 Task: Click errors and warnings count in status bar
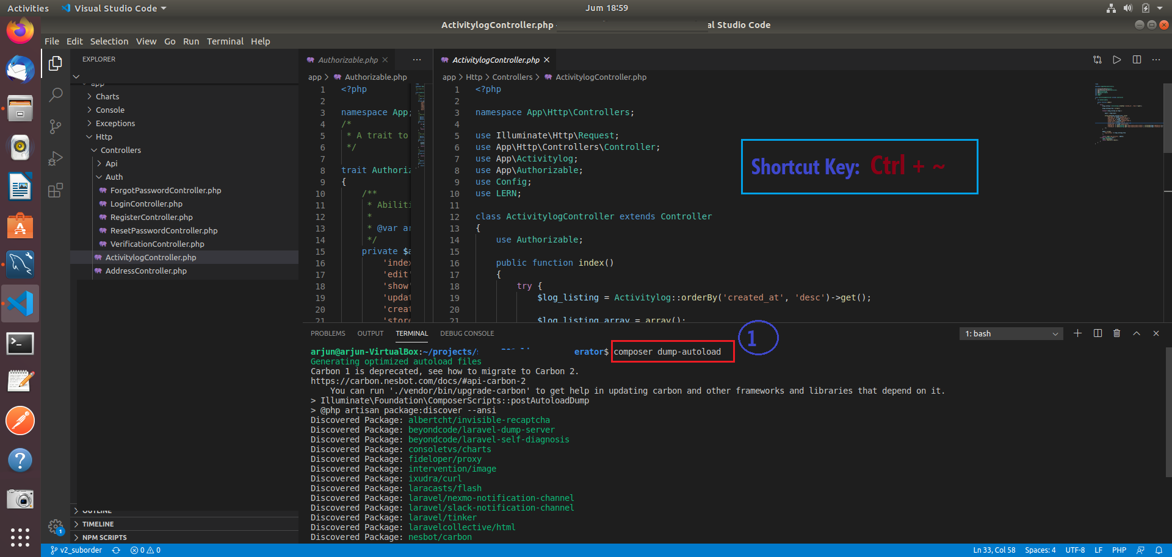pyautogui.click(x=145, y=550)
